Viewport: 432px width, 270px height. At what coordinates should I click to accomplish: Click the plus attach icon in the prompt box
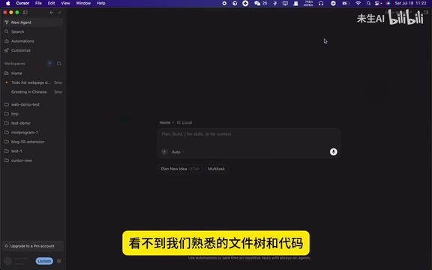point(164,151)
